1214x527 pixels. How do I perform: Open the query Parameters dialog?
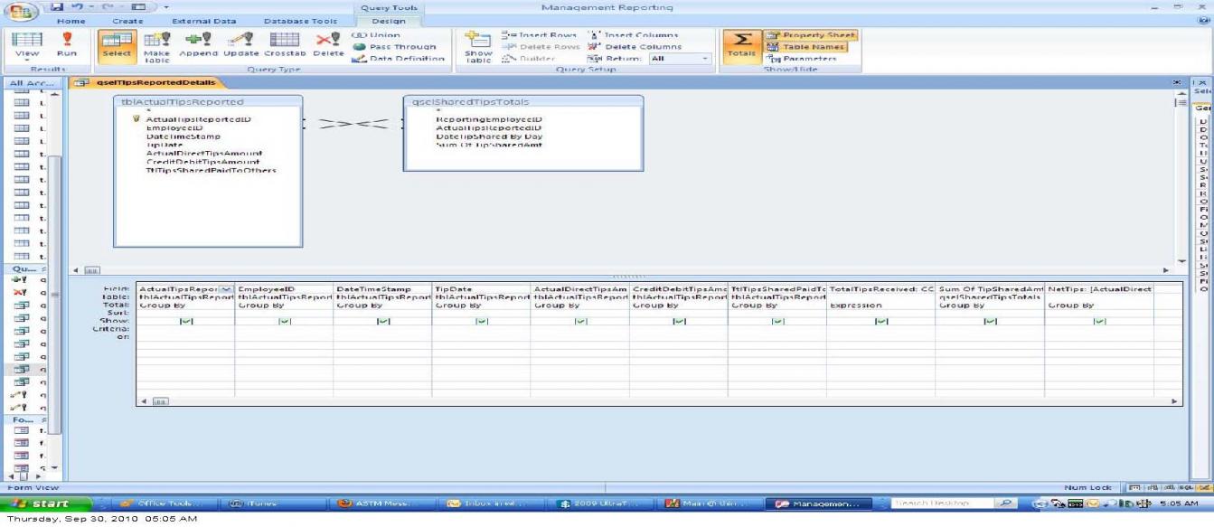pos(802,59)
